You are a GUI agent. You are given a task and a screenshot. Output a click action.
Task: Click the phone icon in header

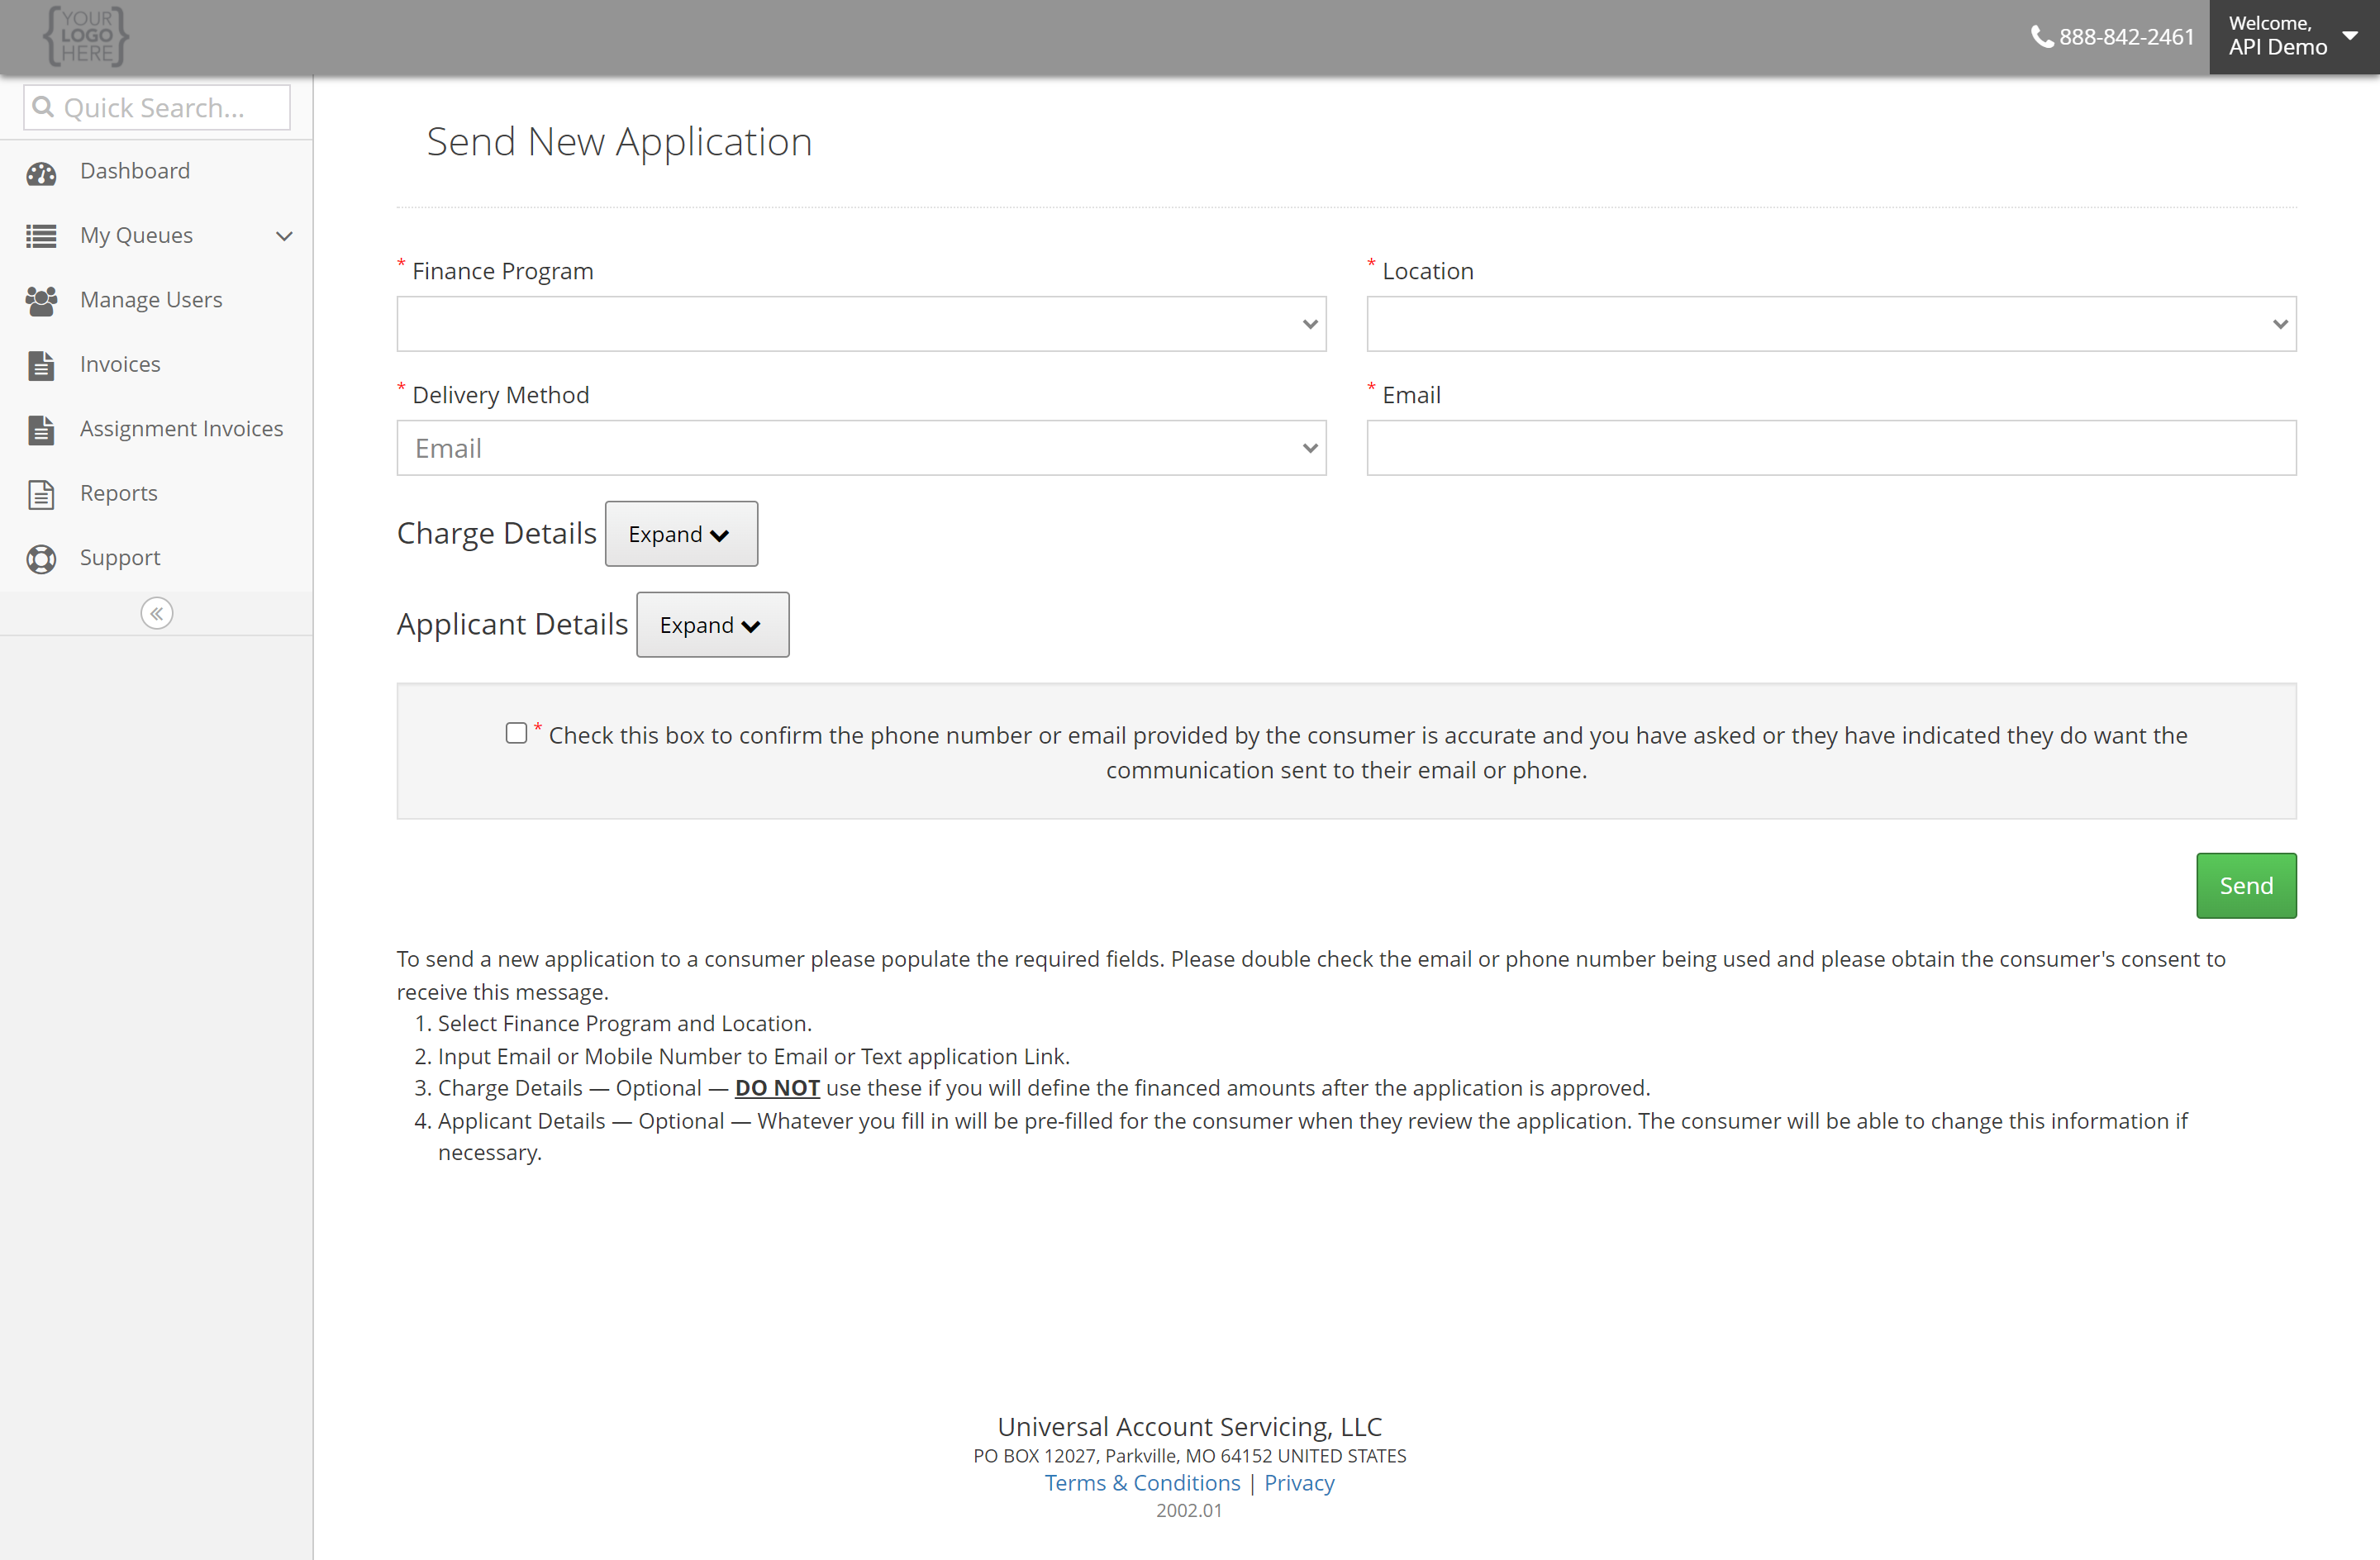[2041, 37]
